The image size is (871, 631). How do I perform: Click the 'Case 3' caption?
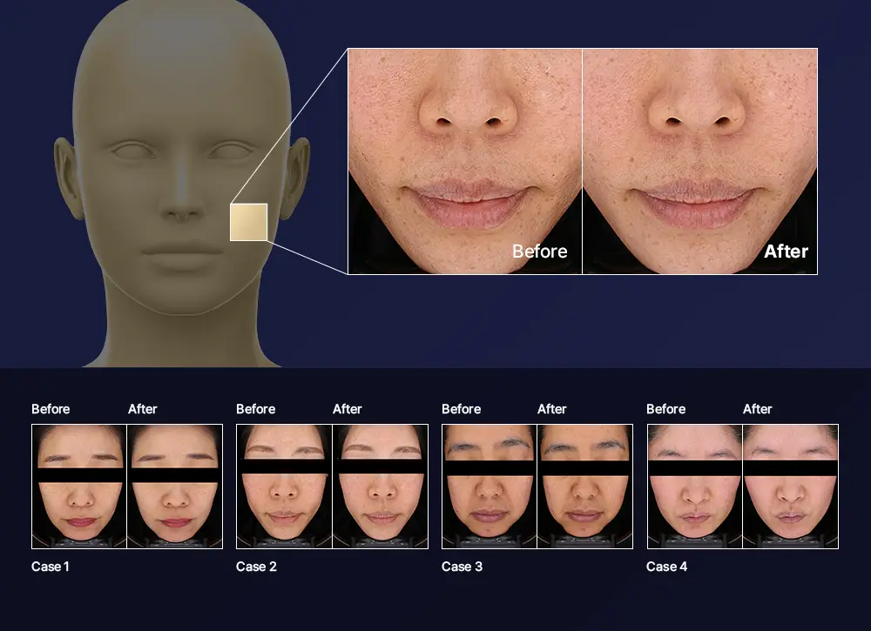(x=463, y=567)
